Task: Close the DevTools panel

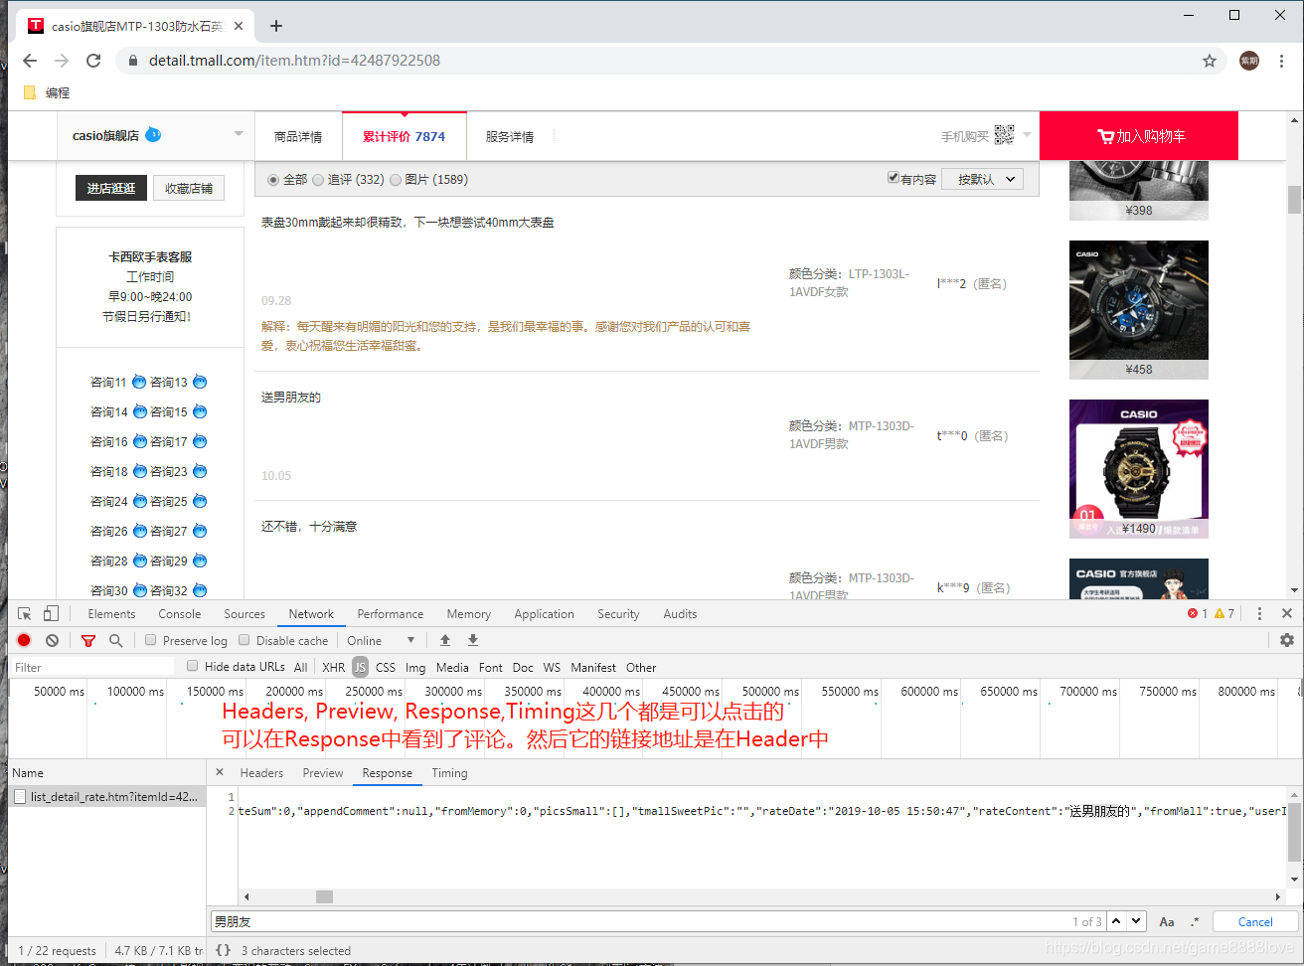Action: coord(1287,614)
